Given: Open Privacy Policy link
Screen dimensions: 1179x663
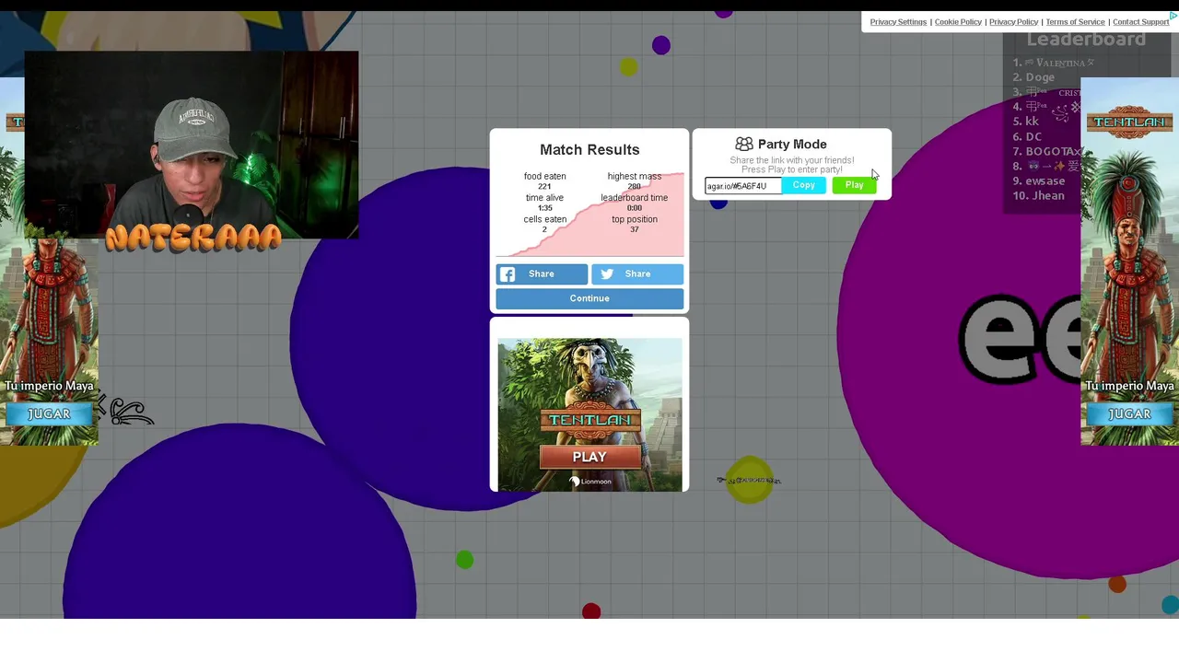Looking at the screenshot, I should [1013, 22].
